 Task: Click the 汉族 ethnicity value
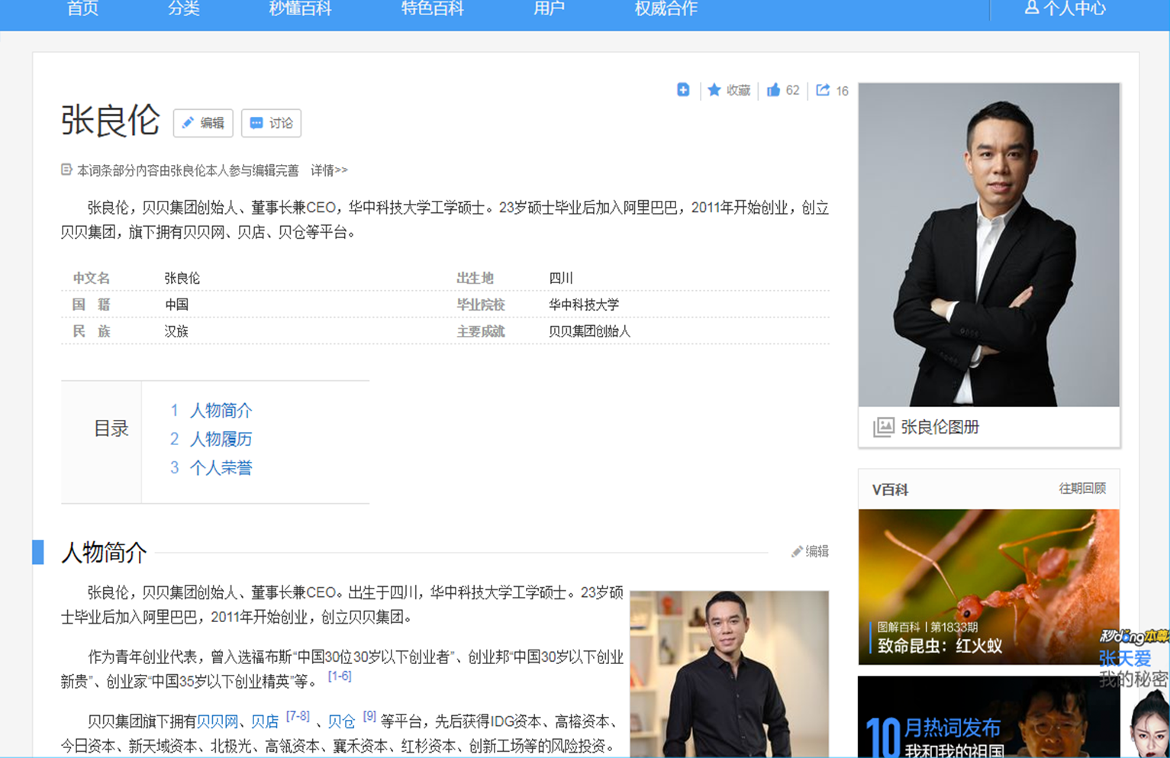pyautogui.click(x=176, y=331)
